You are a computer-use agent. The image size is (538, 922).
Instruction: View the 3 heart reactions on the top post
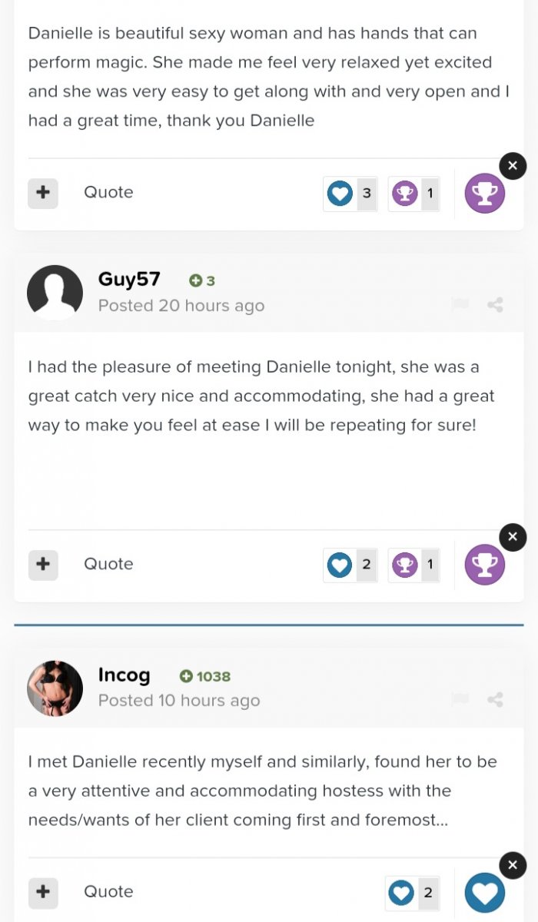(x=350, y=194)
